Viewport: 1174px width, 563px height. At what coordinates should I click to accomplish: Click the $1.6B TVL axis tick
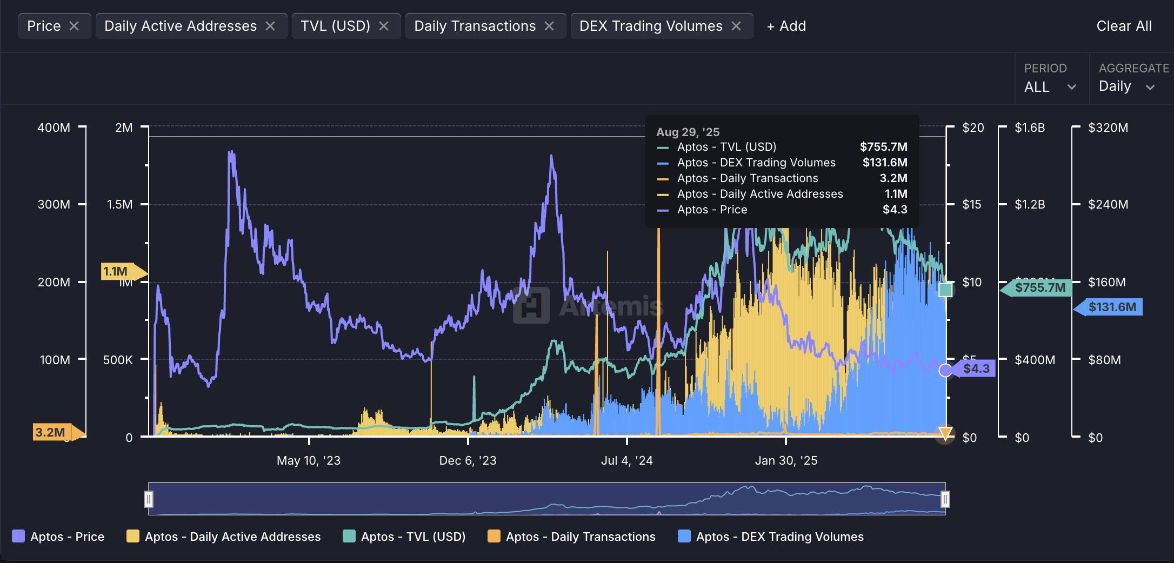1030,128
